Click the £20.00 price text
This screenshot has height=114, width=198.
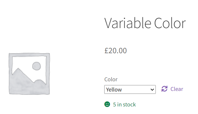click(x=116, y=51)
